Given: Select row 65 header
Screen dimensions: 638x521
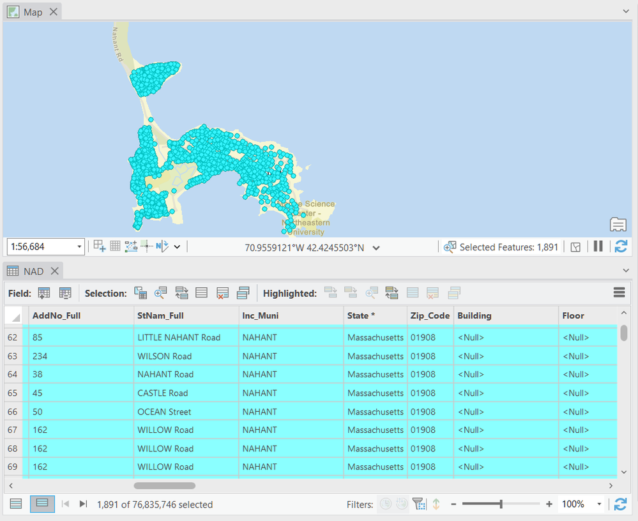Looking at the screenshot, I should pos(13,393).
